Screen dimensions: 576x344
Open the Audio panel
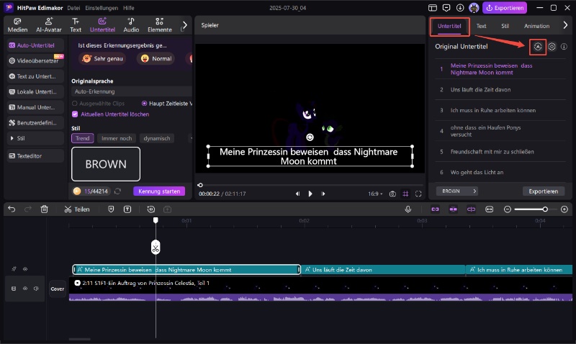click(131, 25)
